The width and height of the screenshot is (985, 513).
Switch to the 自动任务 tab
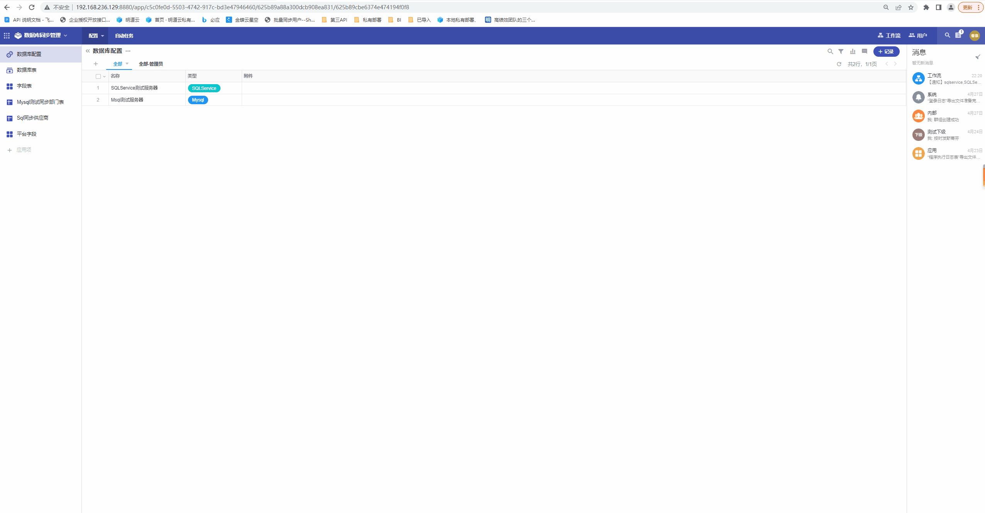(x=124, y=36)
